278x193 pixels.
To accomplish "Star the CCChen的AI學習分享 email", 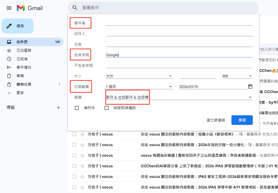I will (82, 166).
